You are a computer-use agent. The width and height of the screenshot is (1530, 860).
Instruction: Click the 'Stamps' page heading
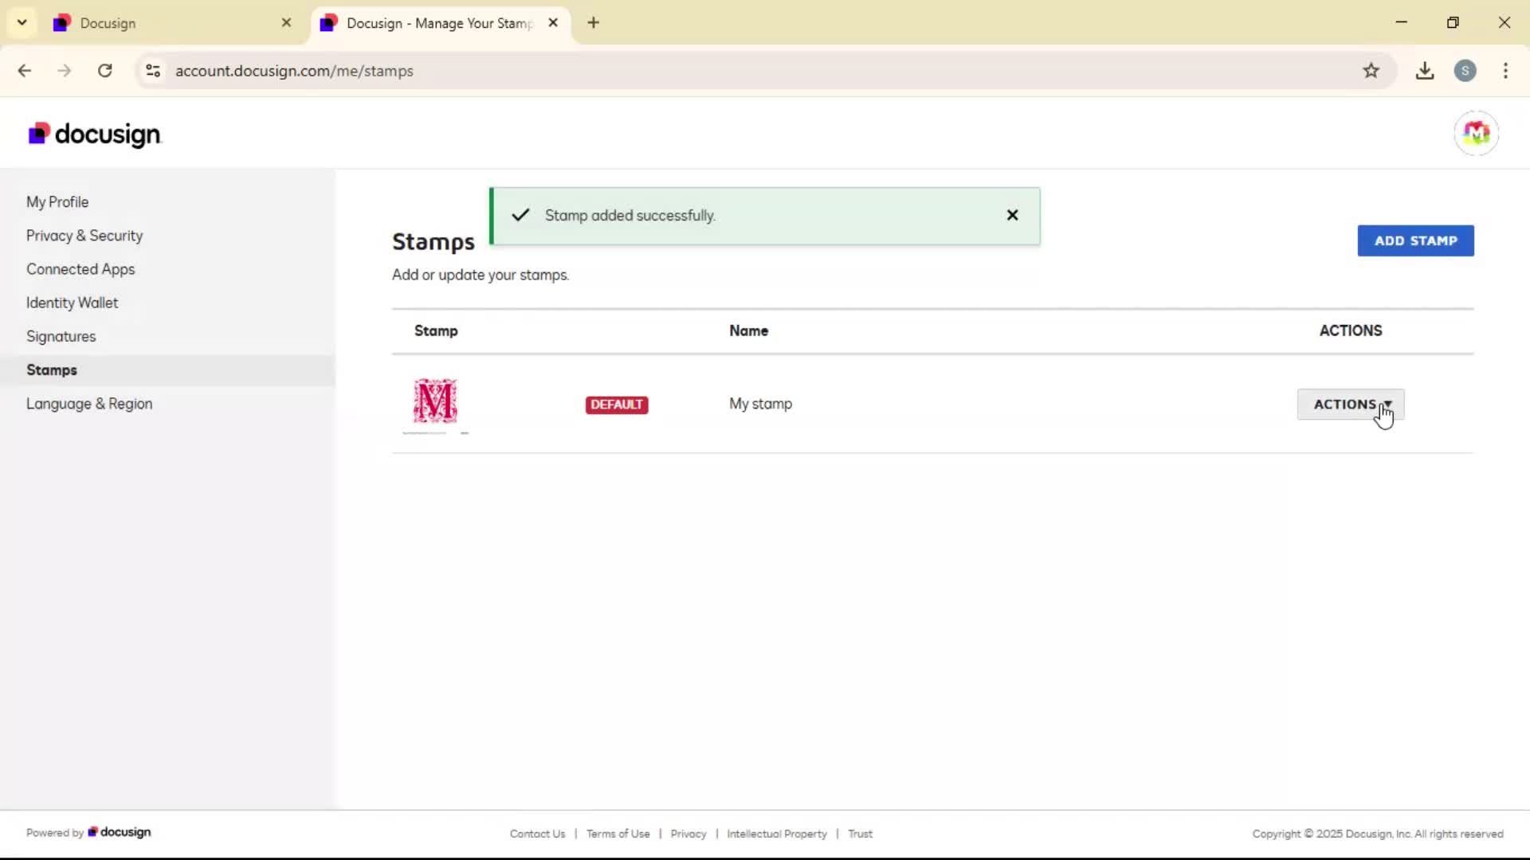(x=433, y=241)
